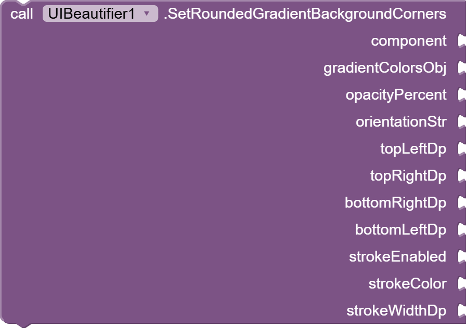
Task: Click the bottomRightDp input socket
Action: point(461,203)
